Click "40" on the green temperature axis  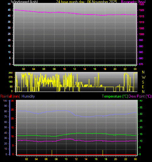141,101
